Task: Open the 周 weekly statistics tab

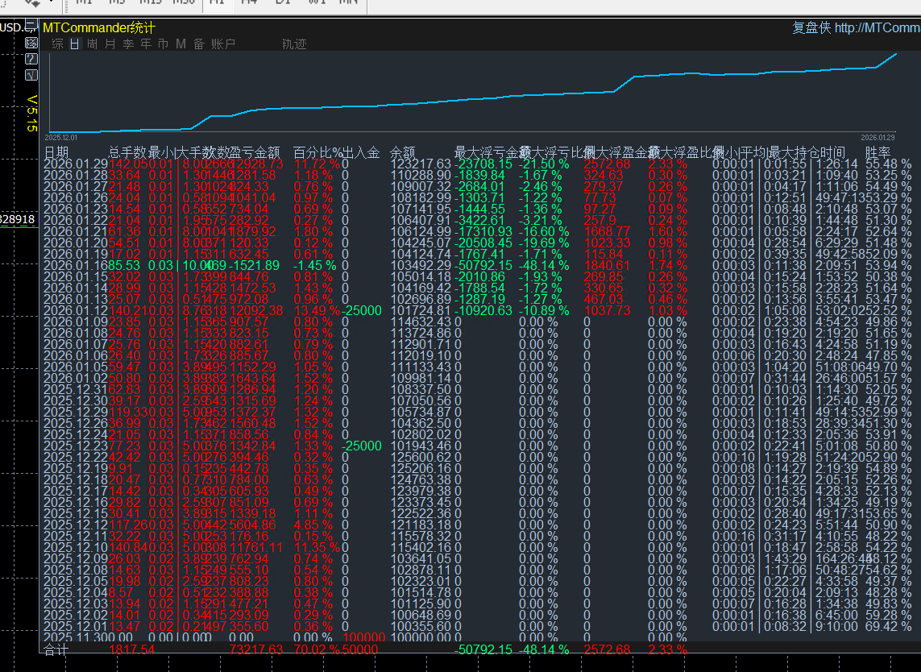Action: [x=92, y=44]
